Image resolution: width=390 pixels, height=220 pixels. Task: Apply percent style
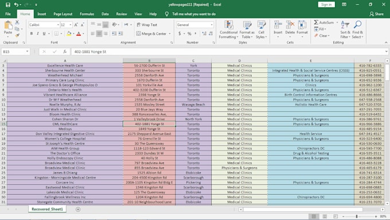pyautogui.click(x=189, y=33)
